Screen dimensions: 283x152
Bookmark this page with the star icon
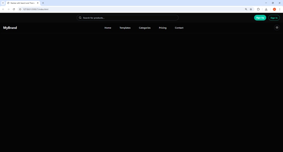pyautogui.click(x=251, y=9)
